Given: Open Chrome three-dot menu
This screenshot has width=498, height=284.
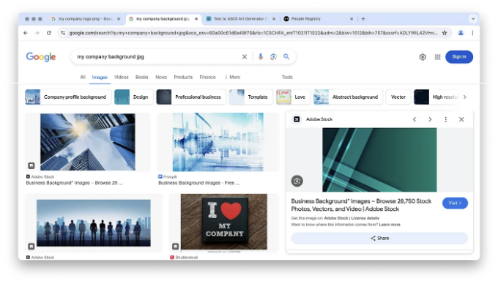Looking at the screenshot, I should [472, 33].
